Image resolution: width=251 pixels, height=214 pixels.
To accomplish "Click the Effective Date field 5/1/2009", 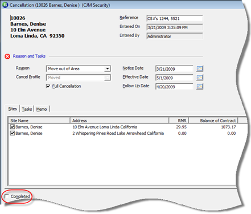I will pyautogui.click(x=174, y=78).
